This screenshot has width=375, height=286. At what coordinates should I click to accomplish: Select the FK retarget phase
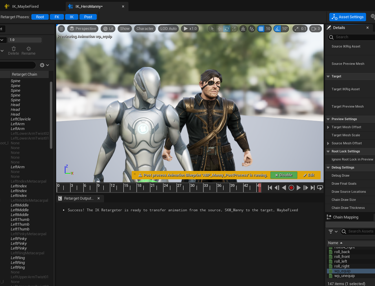(57, 17)
